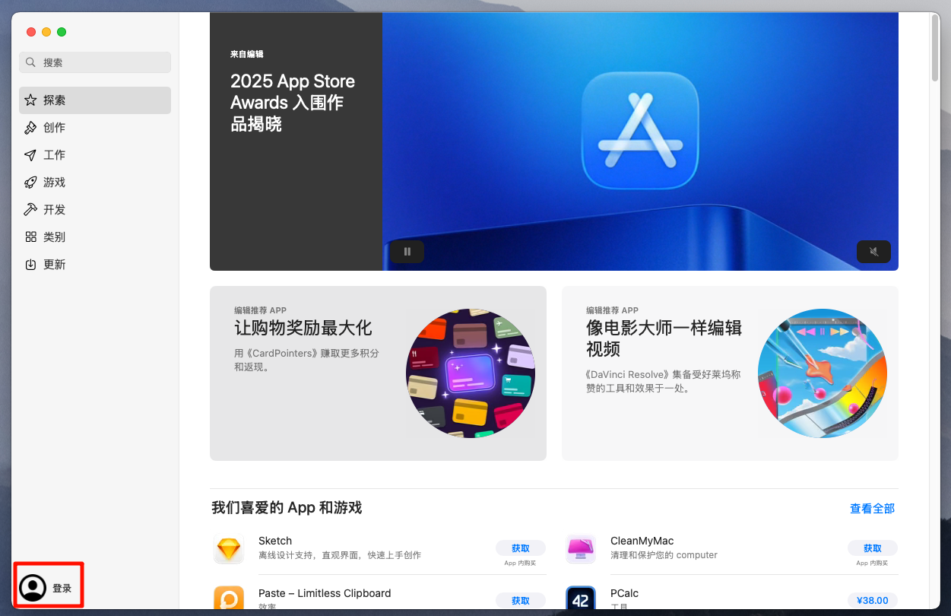Click the paintbrush icon next to 创作
Viewport: 951px width, 616px height.
pos(30,128)
